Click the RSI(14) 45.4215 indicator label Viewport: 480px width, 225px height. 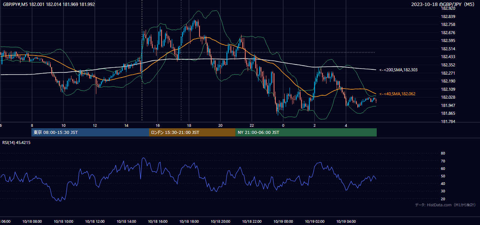tap(17, 142)
